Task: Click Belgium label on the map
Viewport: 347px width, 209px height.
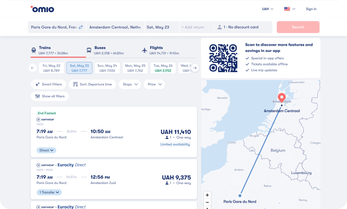Action: 278,150
